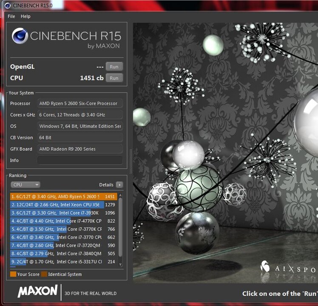Select ranking row 1 AMD Ryzen 5 2600
The height and width of the screenshot is (306, 318).
[x=64, y=196]
